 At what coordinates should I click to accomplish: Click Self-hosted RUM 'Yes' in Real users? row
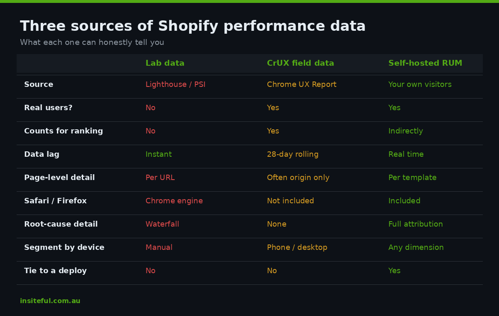394,108
